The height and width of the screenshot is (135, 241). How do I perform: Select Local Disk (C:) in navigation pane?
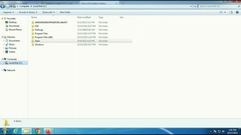15,63
